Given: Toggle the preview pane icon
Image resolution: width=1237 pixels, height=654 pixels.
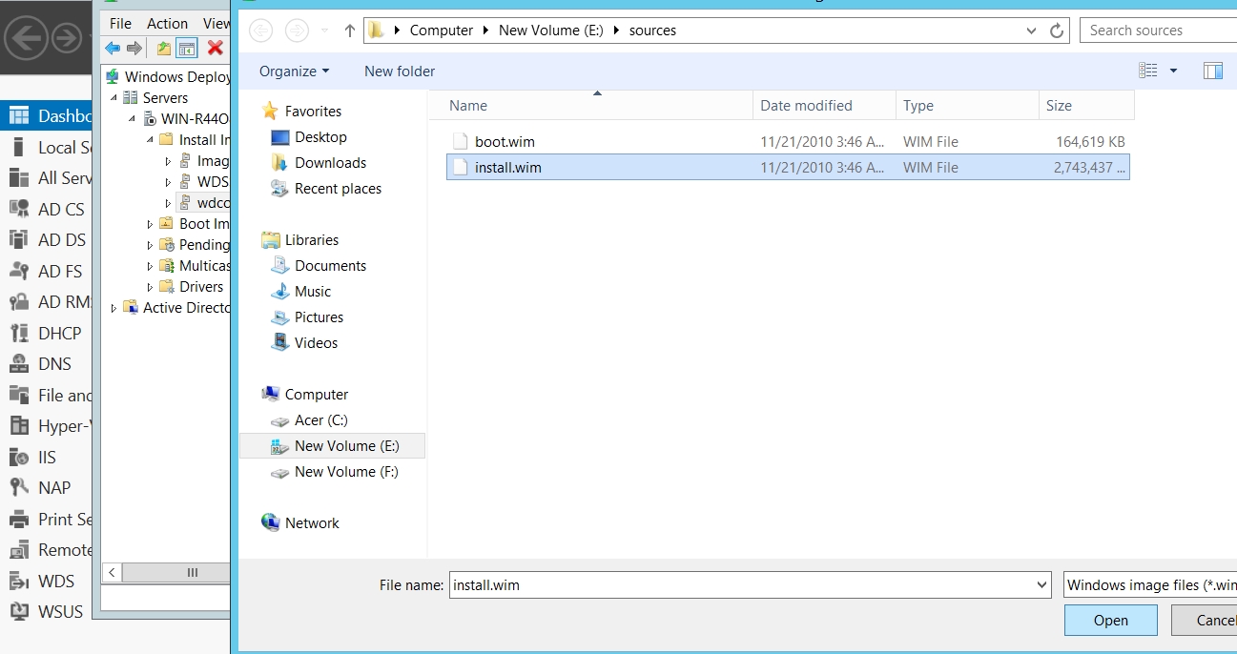Looking at the screenshot, I should [x=1212, y=71].
